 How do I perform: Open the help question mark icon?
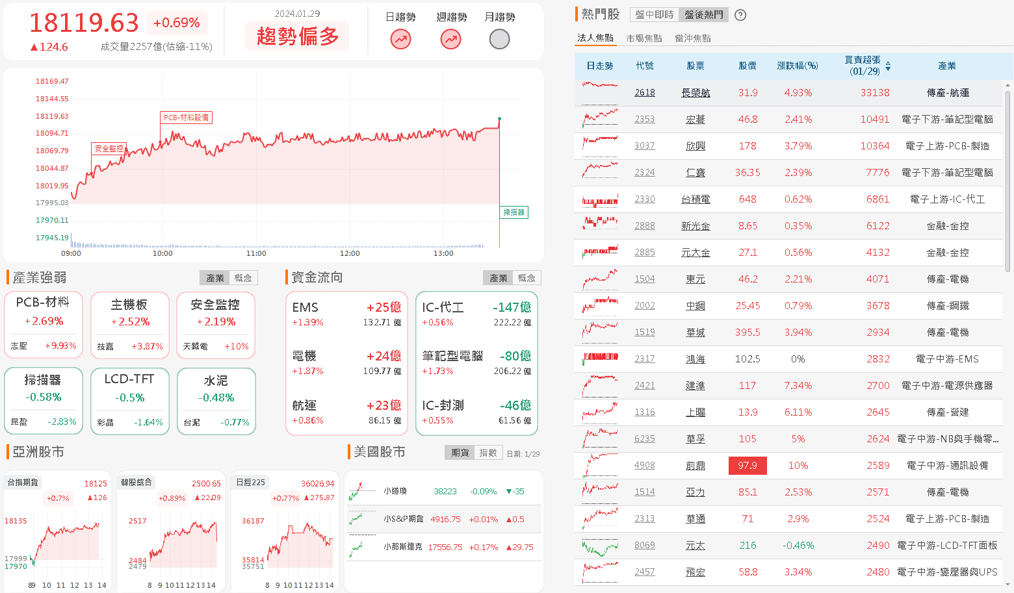click(x=740, y=15)
